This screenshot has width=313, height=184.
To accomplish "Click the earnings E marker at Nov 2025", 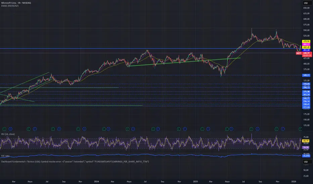I will pos(276,129).
